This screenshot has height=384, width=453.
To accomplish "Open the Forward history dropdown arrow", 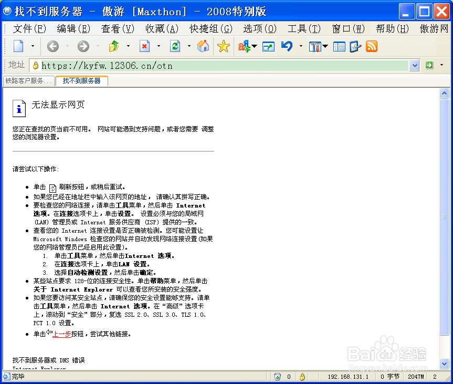I will 98,46.
